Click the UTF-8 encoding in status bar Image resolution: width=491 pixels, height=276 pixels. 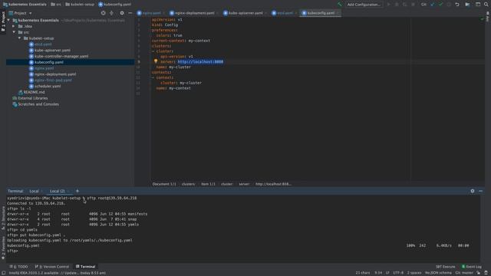pyautogui.click(x=398, y=273)
